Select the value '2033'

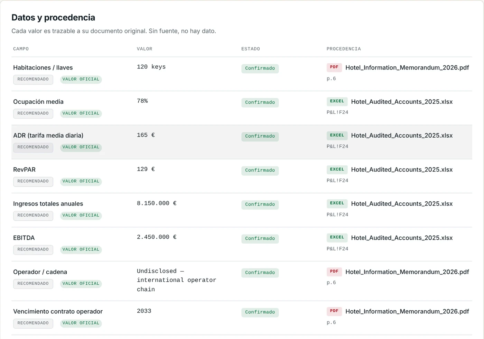click(144, 311)
